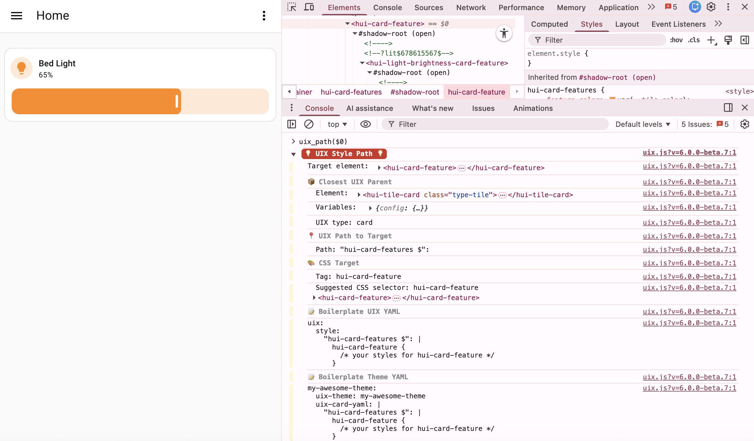This screenshot has height=441, width=754.
Task: Open the Computed styles tab
Action: (549, 24)
